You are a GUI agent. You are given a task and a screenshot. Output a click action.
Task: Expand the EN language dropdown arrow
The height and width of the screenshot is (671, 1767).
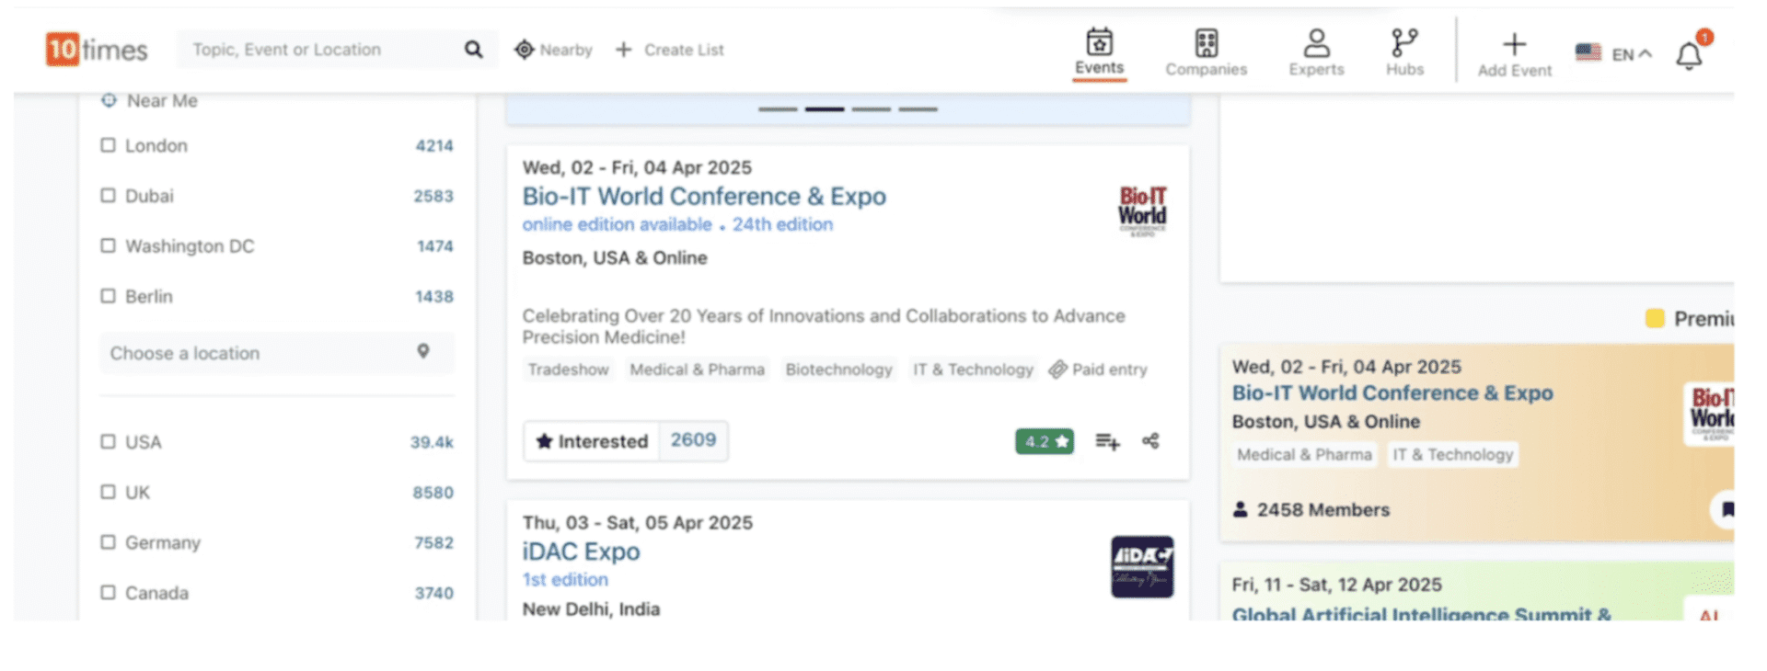[x=1646, y=53]
